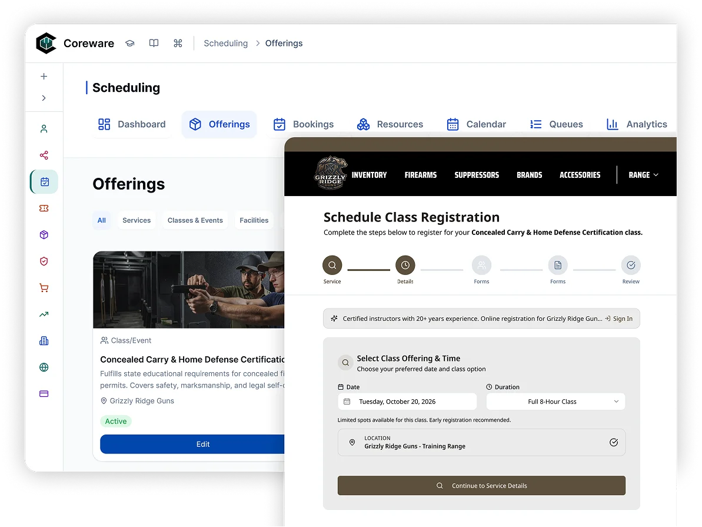Click the plus icon in sidebar
This screenshot has width=702, height=527.
tap(44, 76)
